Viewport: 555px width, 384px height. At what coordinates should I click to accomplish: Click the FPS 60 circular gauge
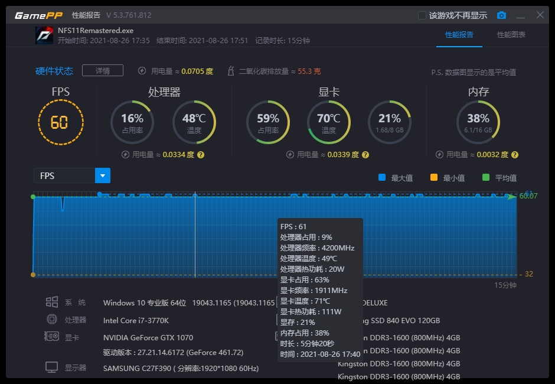coord(61,122)
